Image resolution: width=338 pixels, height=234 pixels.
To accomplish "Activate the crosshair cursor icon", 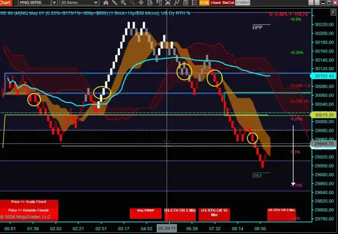I will click(x=141, y=3).
